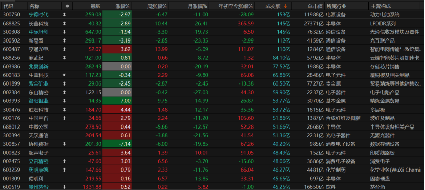
Task: Select the 超声电子 stock name
Action: tap(38, 153)
